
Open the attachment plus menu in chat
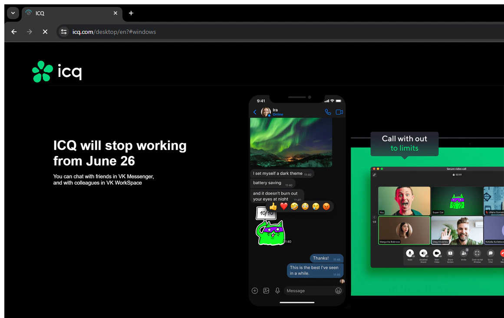click(x=254, y=291)
